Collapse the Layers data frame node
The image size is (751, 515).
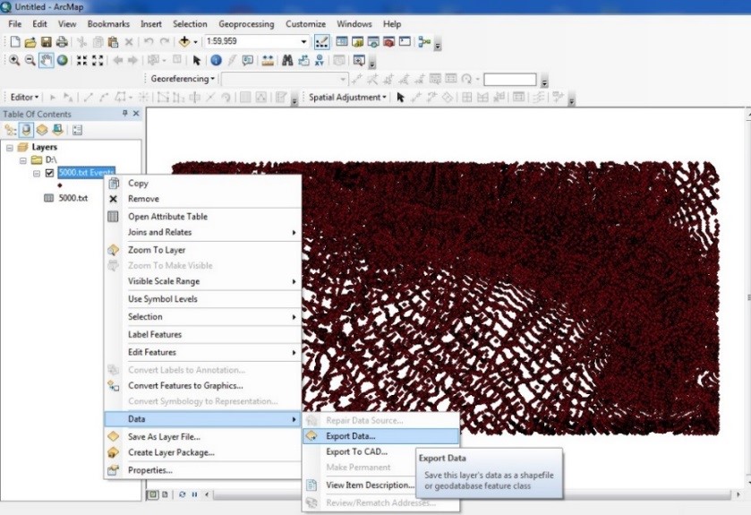9,148
